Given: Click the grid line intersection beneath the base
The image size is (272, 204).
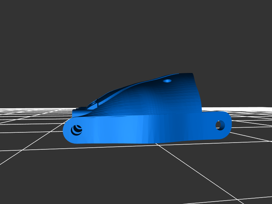Looking at the screenshot, I should pyautogui.click(x=156, y=144).
